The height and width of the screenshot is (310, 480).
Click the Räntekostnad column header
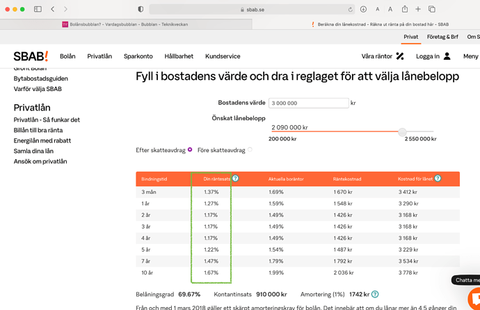click(347, 179)
